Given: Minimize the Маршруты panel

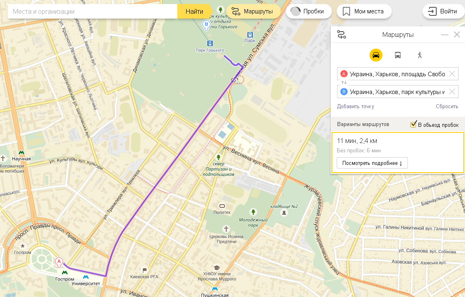Looking at the screenshot, I should point(444,35).
